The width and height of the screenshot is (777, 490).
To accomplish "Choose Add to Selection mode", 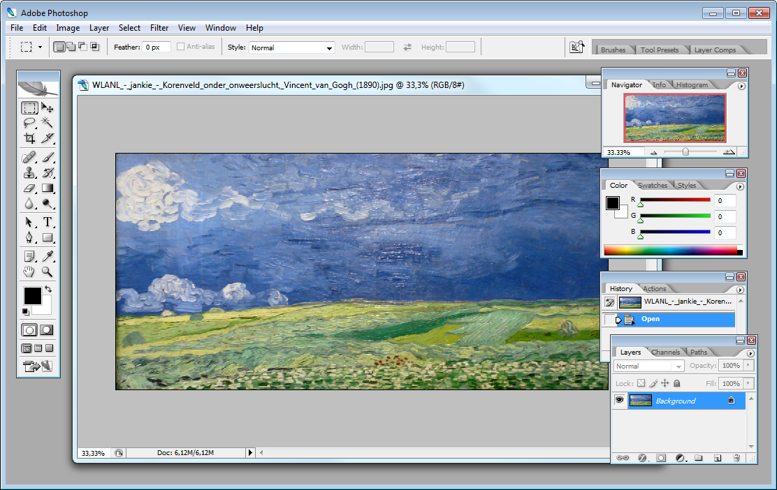I will pos(71,47).
